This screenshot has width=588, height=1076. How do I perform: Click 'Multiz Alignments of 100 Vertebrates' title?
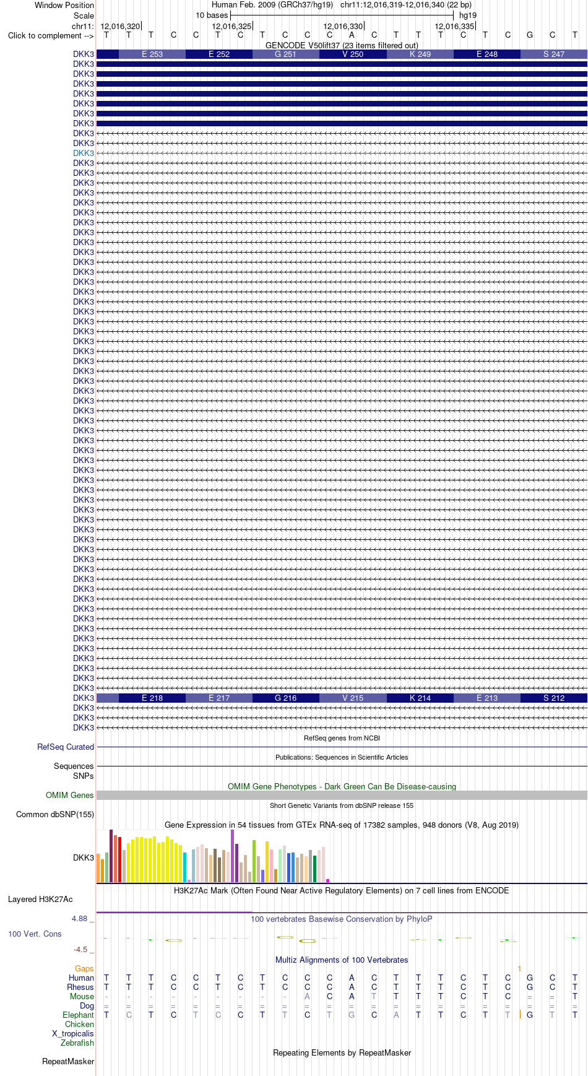click(x=342, y=960)
